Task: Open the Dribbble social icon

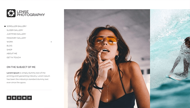Action: pyautogui.click(x=29, y=98)
